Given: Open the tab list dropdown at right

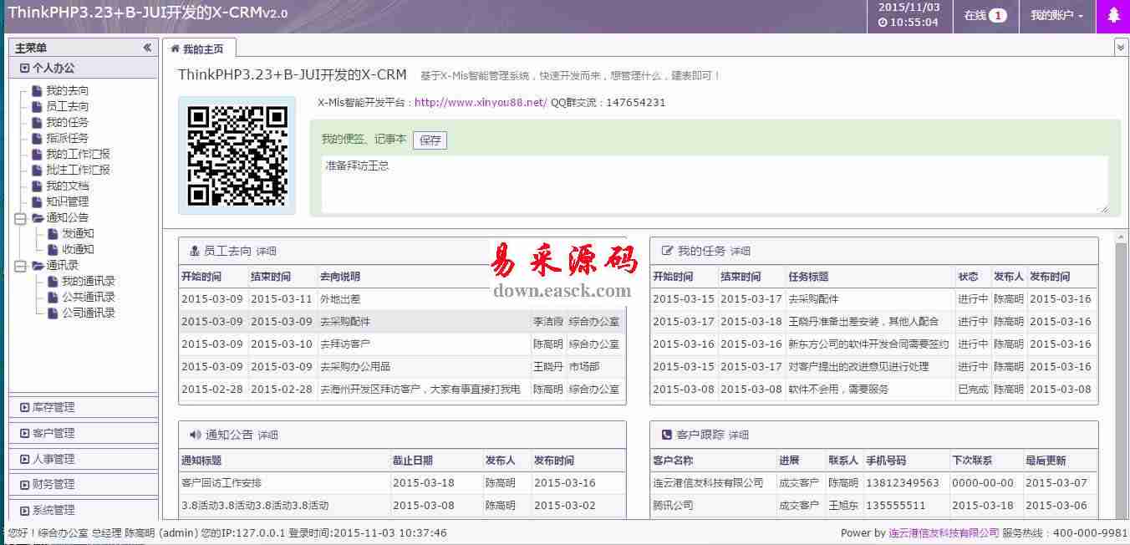Looking at the screenshot, I should click(x=1121, y=48).
